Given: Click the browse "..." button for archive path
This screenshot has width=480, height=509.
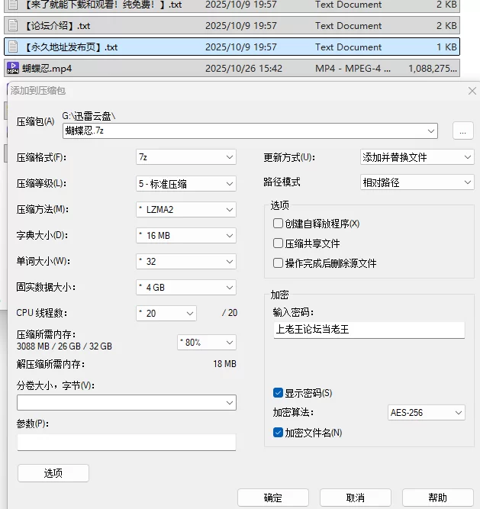Looking at the screenshot, I should [x=463, y=131].
